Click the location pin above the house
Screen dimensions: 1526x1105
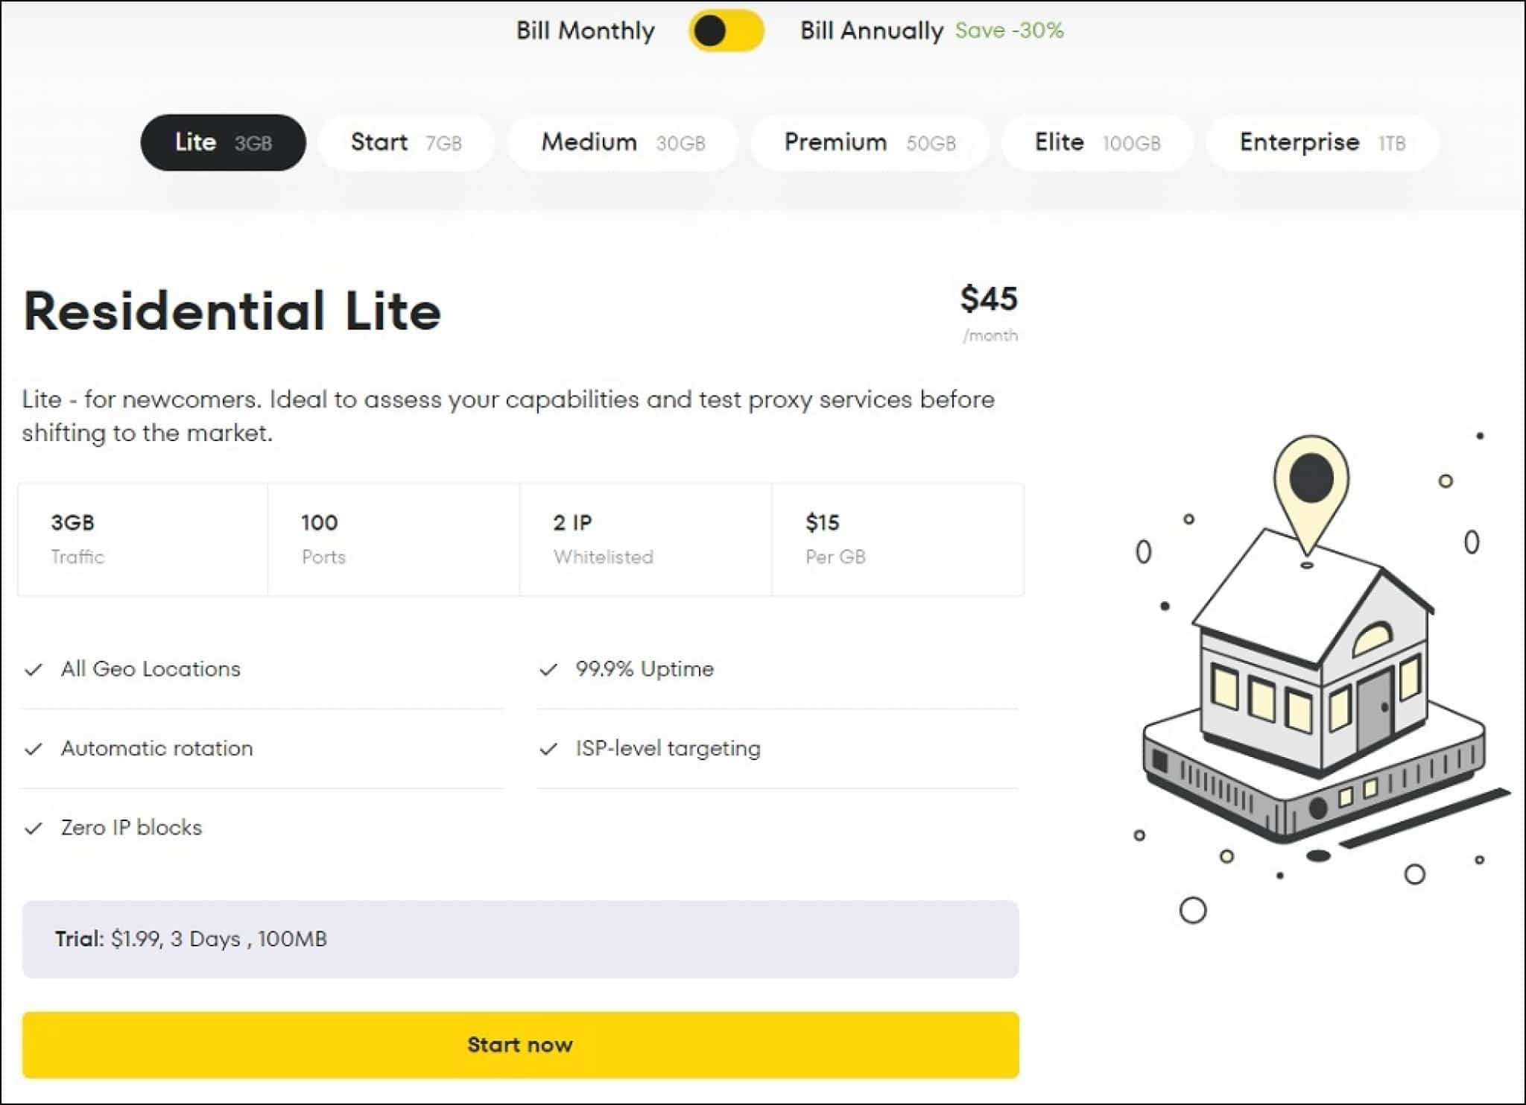tap(1311, 492)
